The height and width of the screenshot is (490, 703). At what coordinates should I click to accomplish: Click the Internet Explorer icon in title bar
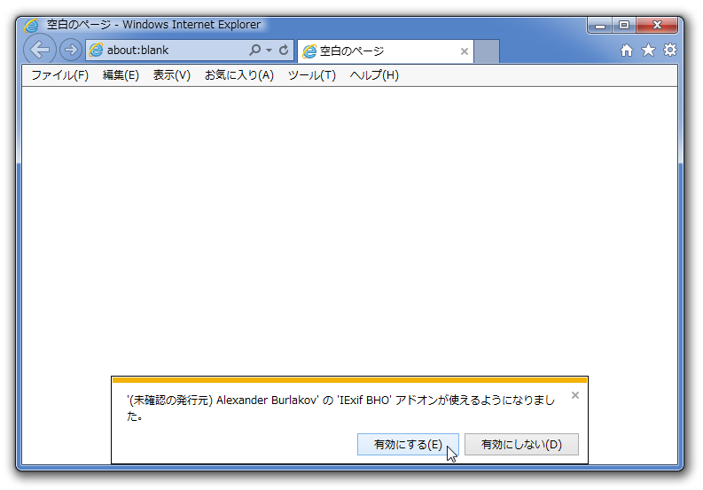[x=31, y=25]
